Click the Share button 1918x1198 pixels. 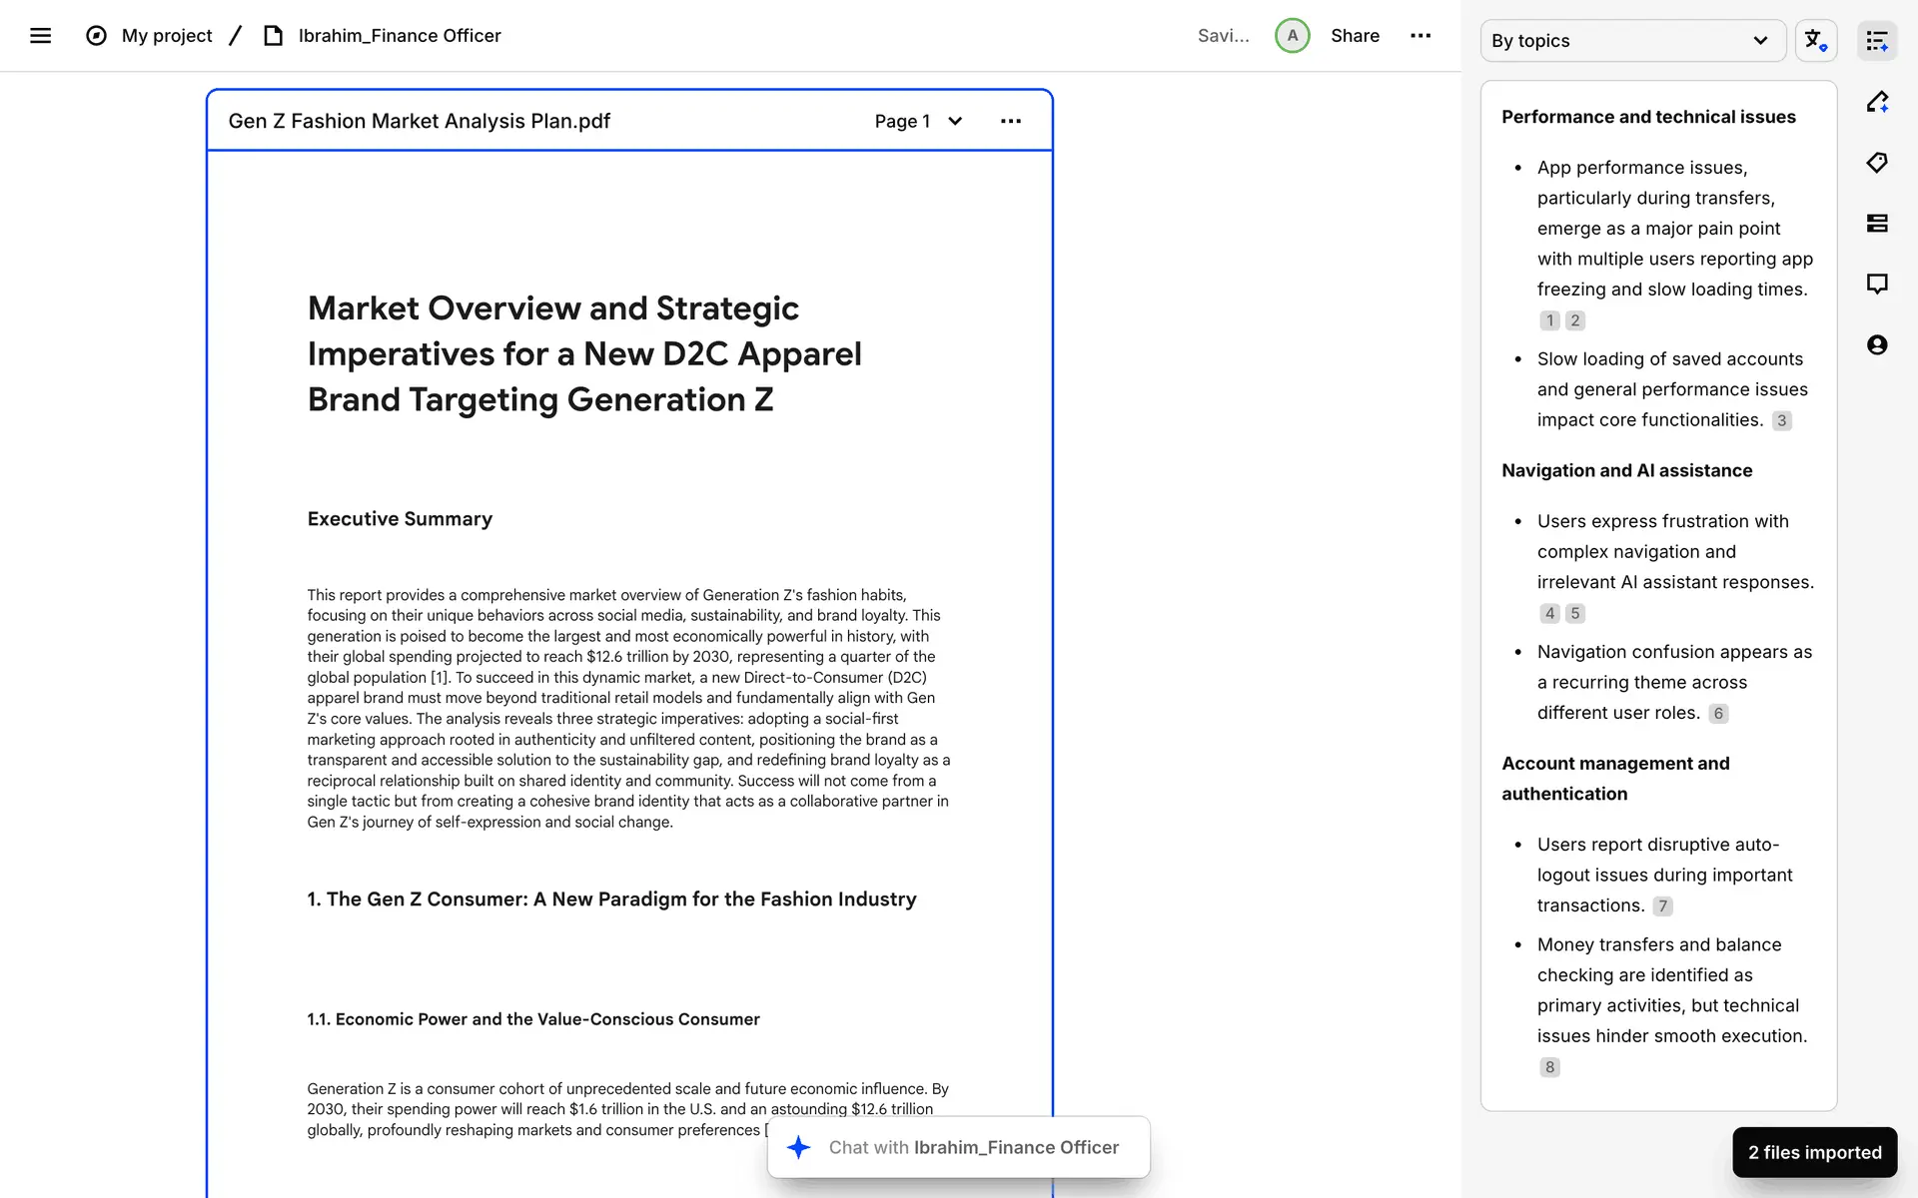click(x=1355, y=36)
